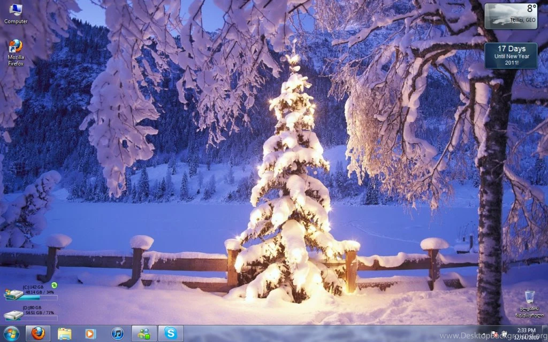Click the Show Desktop button
548x342 pixels.
click(x=545, y=333)
